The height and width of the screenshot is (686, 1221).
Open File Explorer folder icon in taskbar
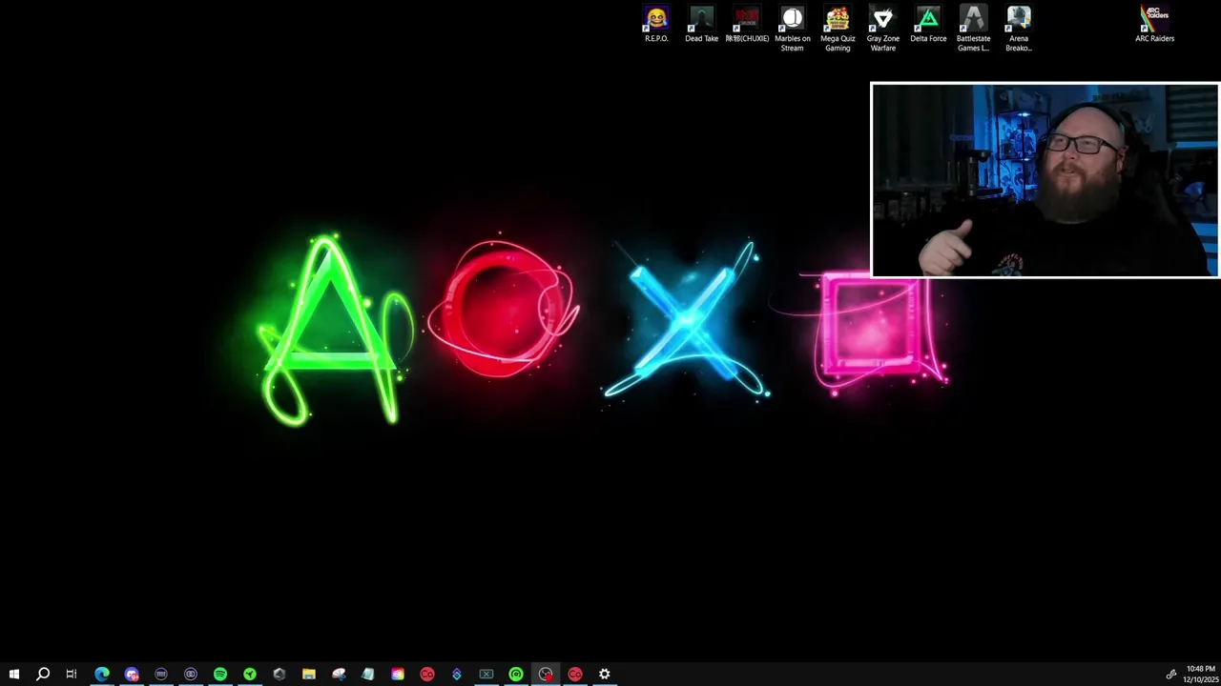pos(309,674)
